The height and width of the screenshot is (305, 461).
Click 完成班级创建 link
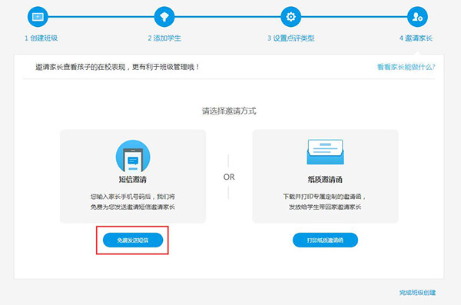417,293
